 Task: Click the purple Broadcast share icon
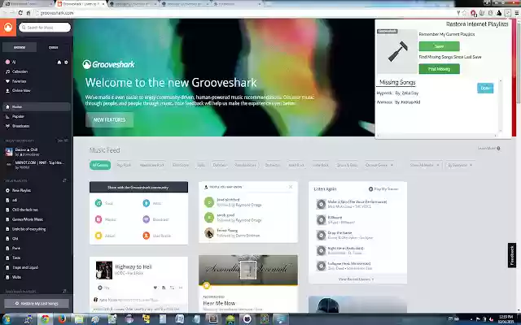[147, 219]
